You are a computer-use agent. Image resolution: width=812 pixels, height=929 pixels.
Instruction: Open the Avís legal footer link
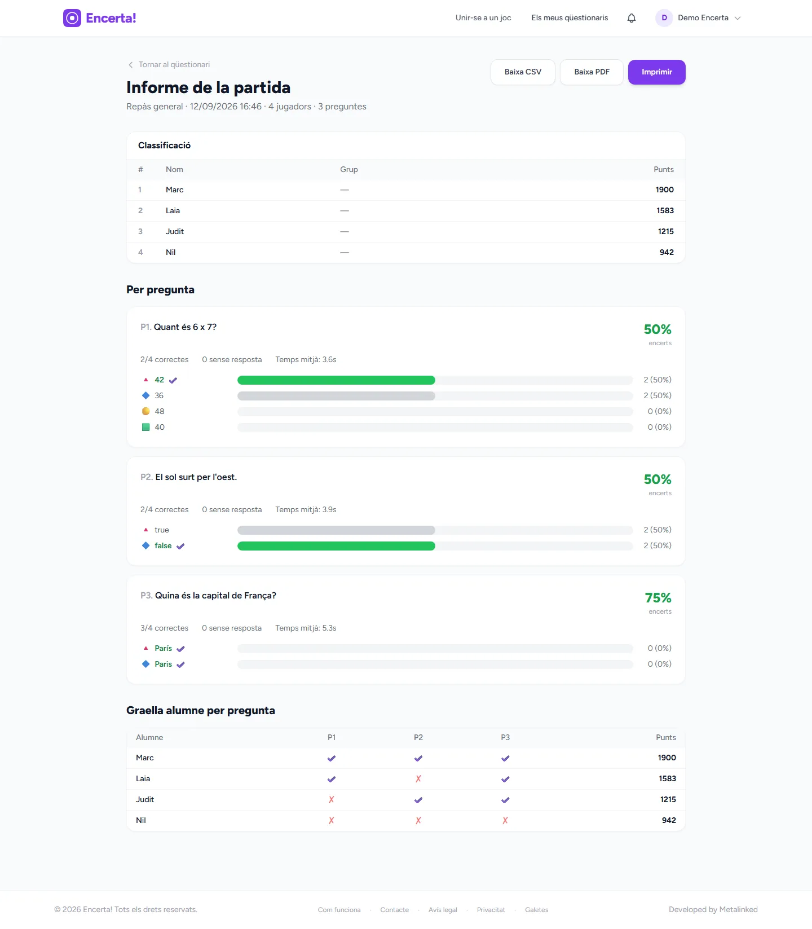443,910
